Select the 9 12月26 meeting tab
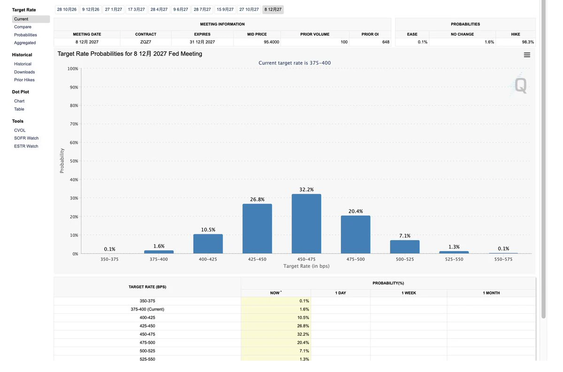Screen dimensions: 563x372 (91, 10)
